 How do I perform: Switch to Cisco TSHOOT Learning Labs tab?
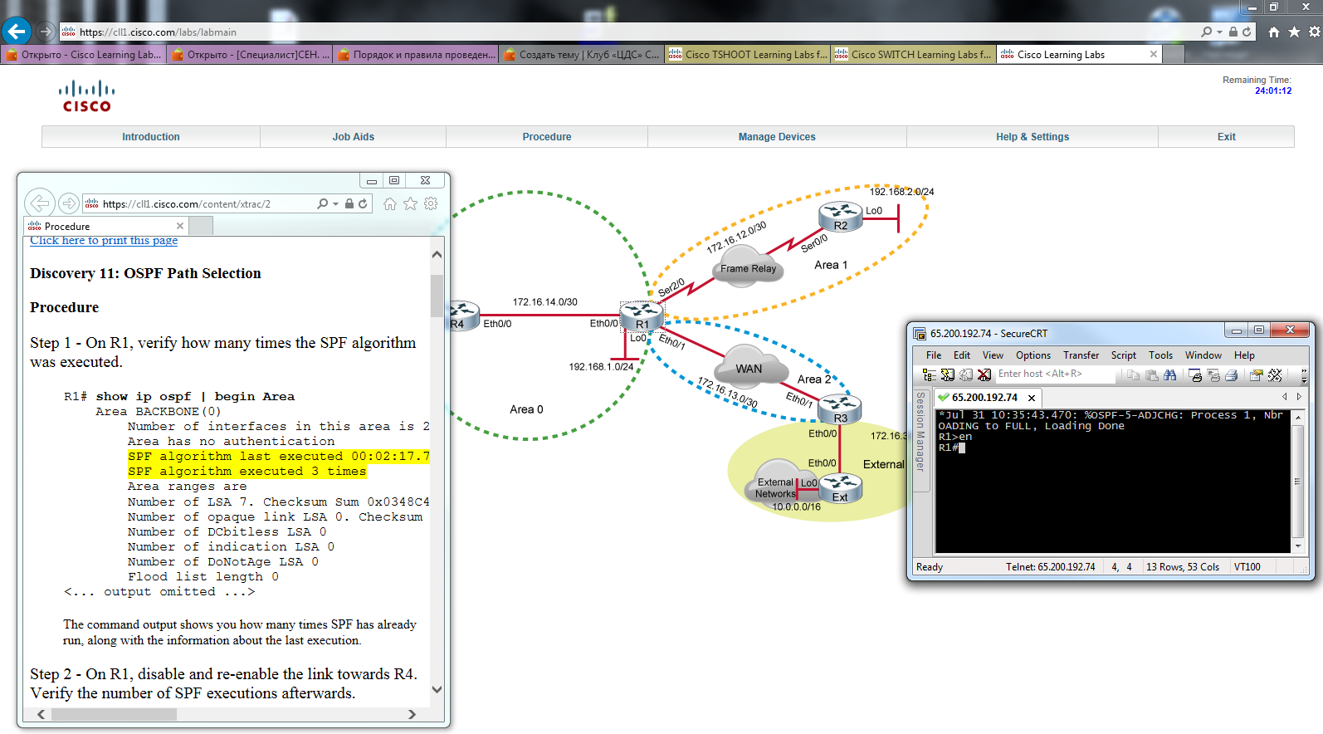tap(747, 55)
